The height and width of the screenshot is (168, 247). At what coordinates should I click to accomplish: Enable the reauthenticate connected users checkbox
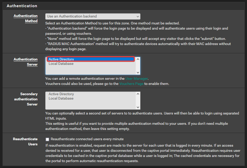(47, 139)
